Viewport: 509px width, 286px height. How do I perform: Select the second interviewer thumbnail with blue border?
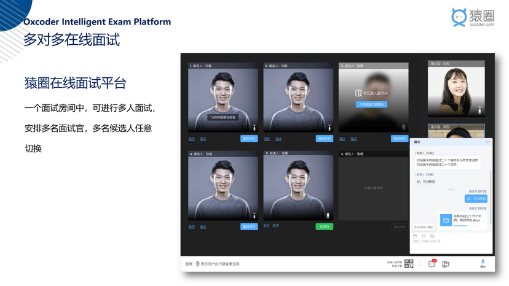(x=456, y=131)
